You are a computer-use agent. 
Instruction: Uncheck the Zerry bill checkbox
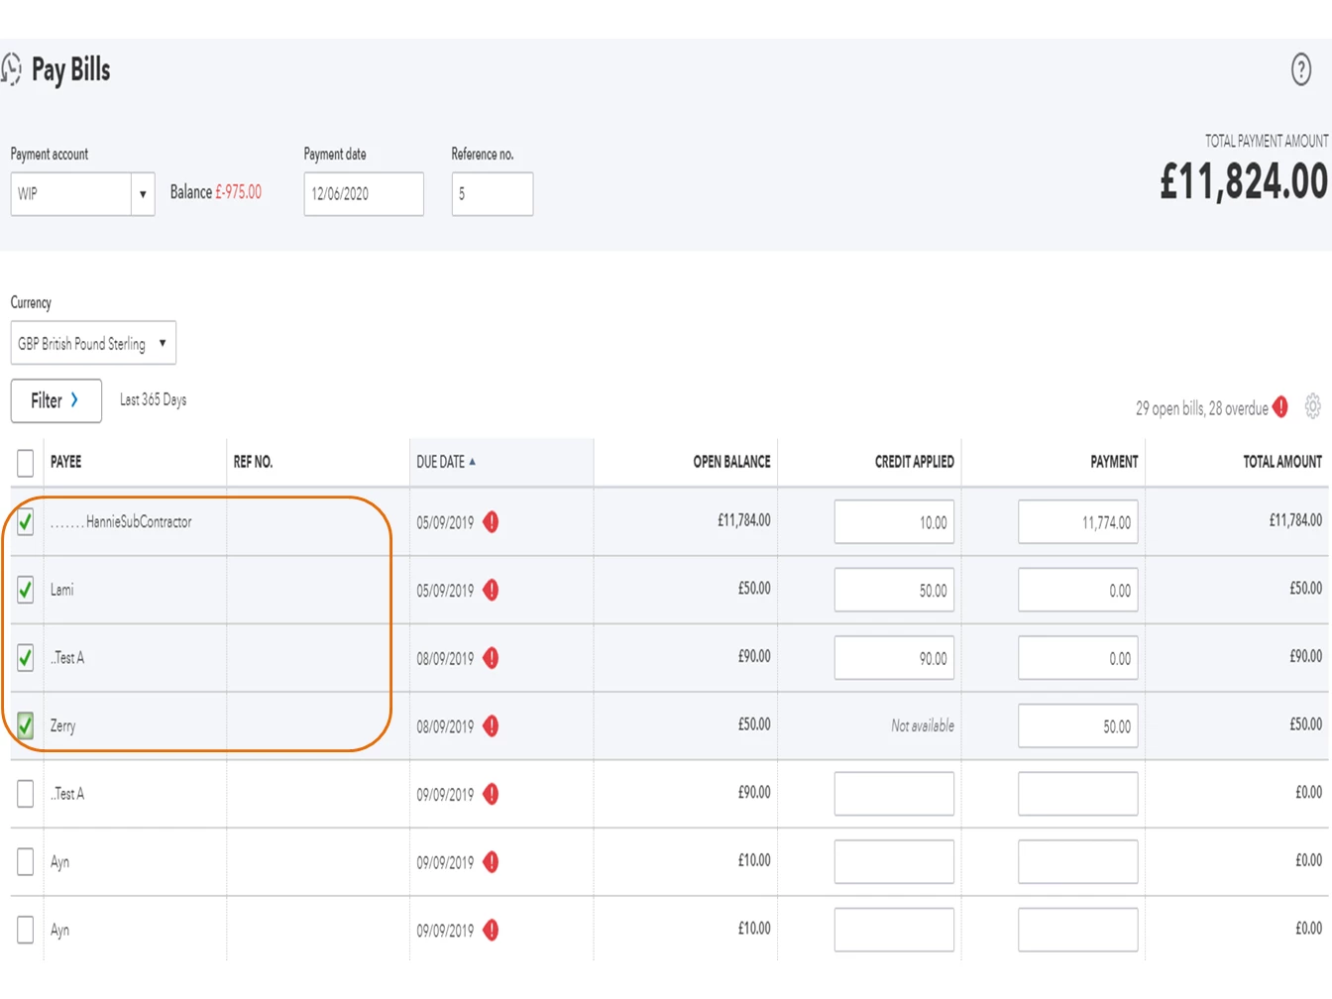(x=26, y=725)
